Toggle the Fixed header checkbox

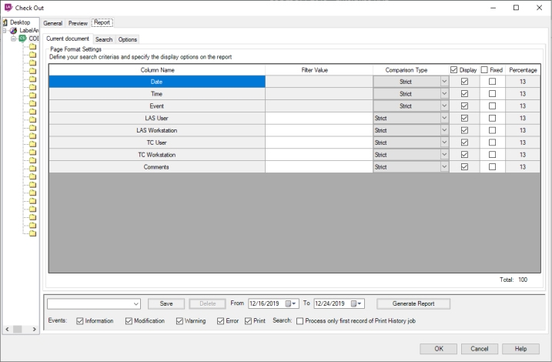coord(484,70)
